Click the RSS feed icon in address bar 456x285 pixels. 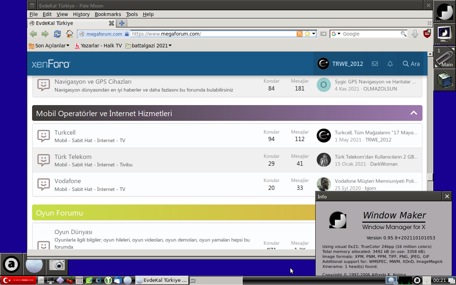(300, 34)
